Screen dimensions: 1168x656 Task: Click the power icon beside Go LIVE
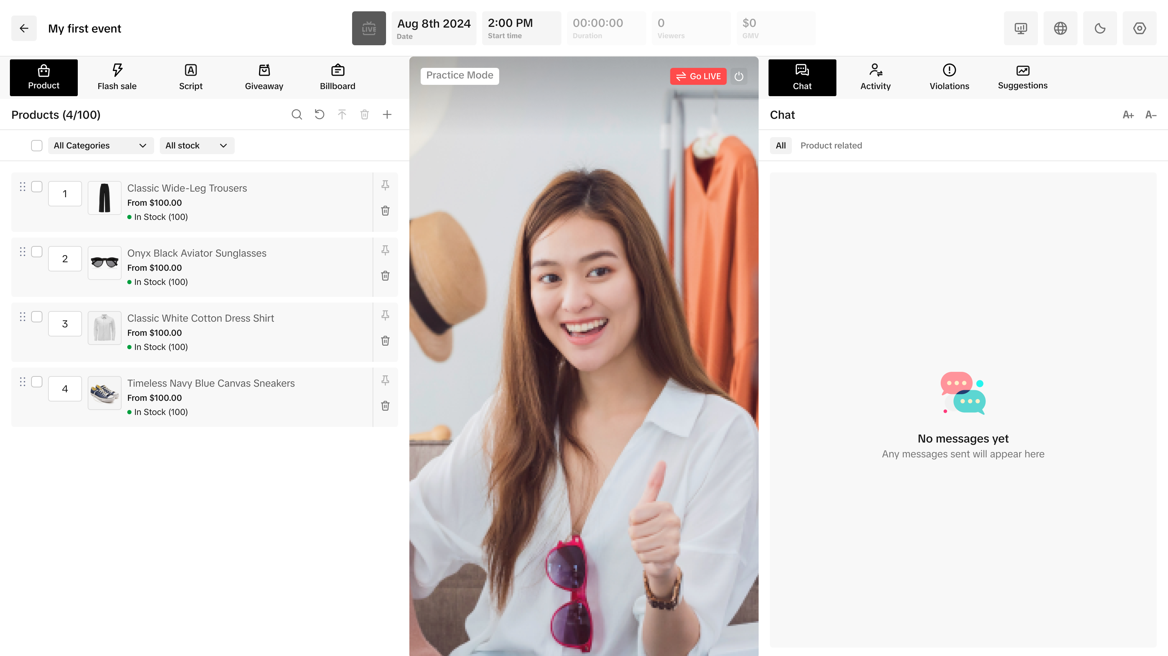[738, 76]
